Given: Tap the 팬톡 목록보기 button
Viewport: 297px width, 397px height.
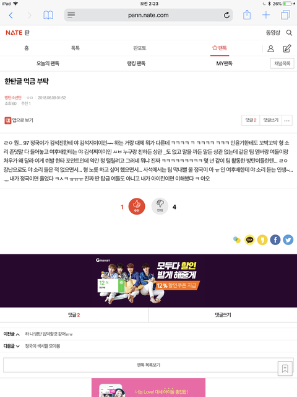Looking at the screenshot, I should click(148, 365).
